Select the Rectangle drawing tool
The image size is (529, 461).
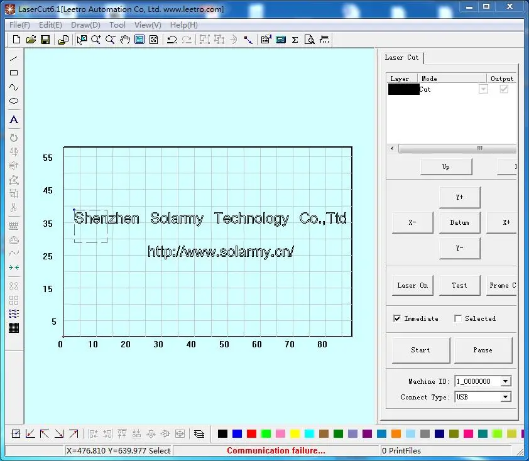coord(14,72)
